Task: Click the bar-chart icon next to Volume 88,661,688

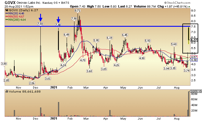Action: click(7, 92)
